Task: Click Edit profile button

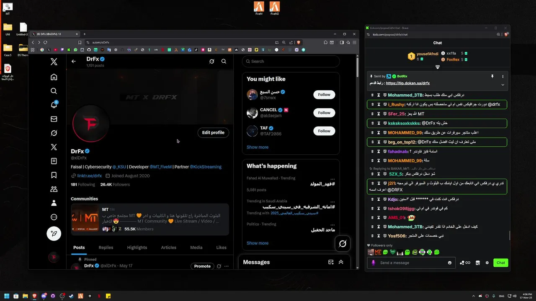Action: point(213,133)
